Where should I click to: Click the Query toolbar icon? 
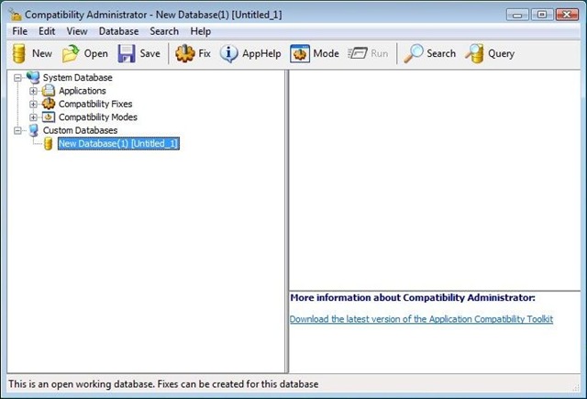474,53
